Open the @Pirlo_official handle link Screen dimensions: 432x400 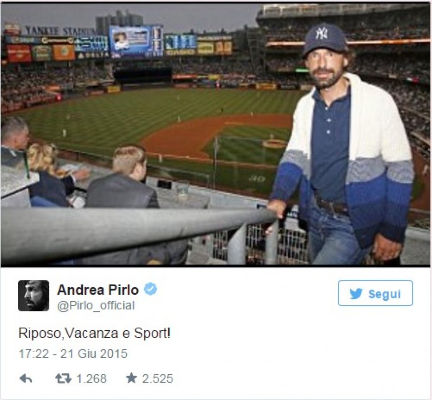click(96, 306)
